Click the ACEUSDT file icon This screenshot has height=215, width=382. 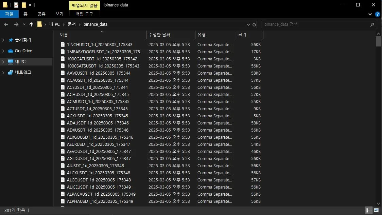tap(63, 87)
